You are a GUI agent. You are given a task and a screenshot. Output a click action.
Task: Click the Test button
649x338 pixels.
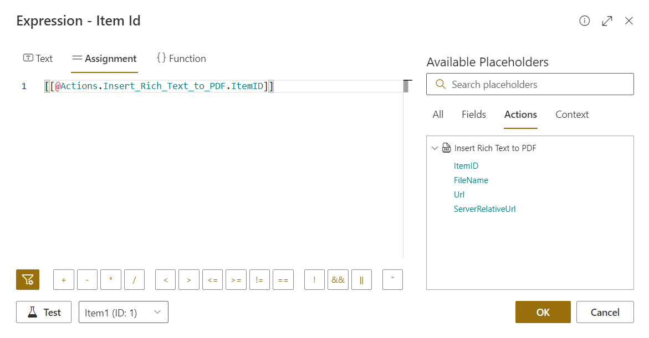point(44,313)
